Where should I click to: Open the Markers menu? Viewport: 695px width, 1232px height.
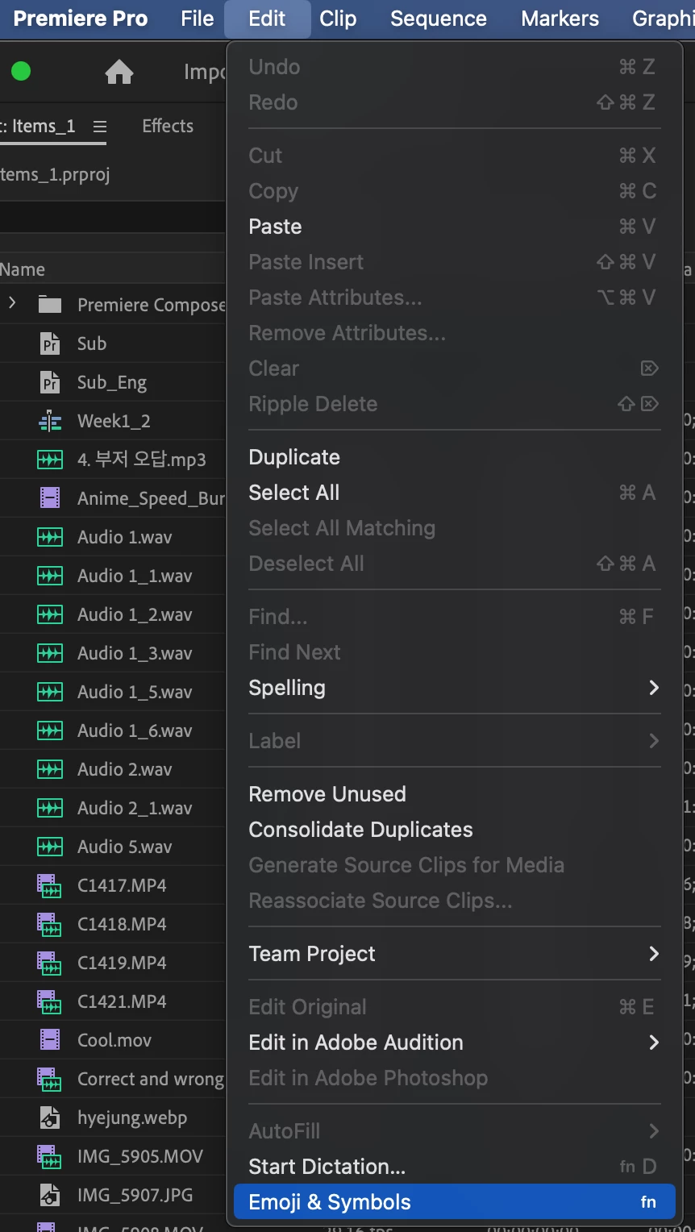coord(560,19)
